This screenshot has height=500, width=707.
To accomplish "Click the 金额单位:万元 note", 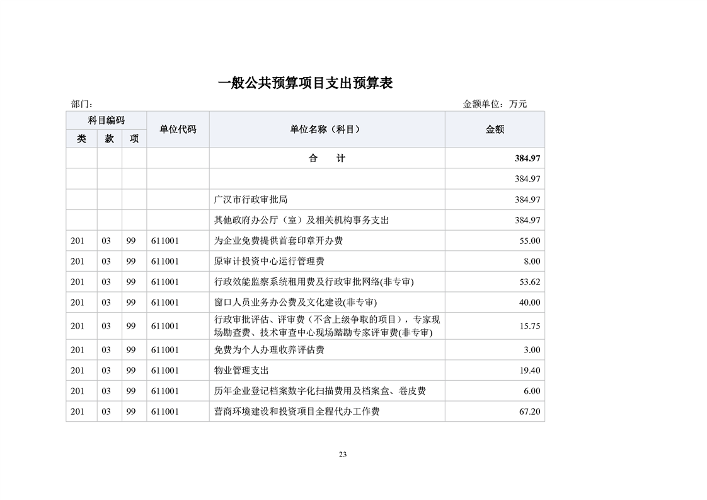I will pyautogui.click(x=495, y=104).
